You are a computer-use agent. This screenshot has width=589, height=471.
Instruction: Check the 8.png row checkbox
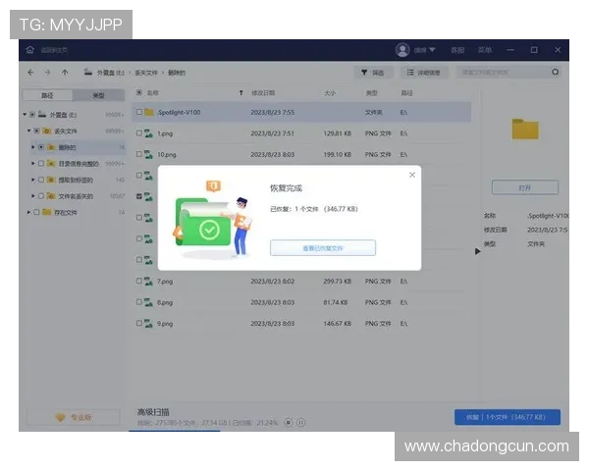(x=139, y=302)
